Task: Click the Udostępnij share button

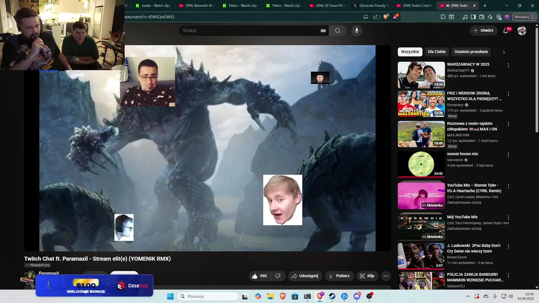Action: click(x=305, y=276)
